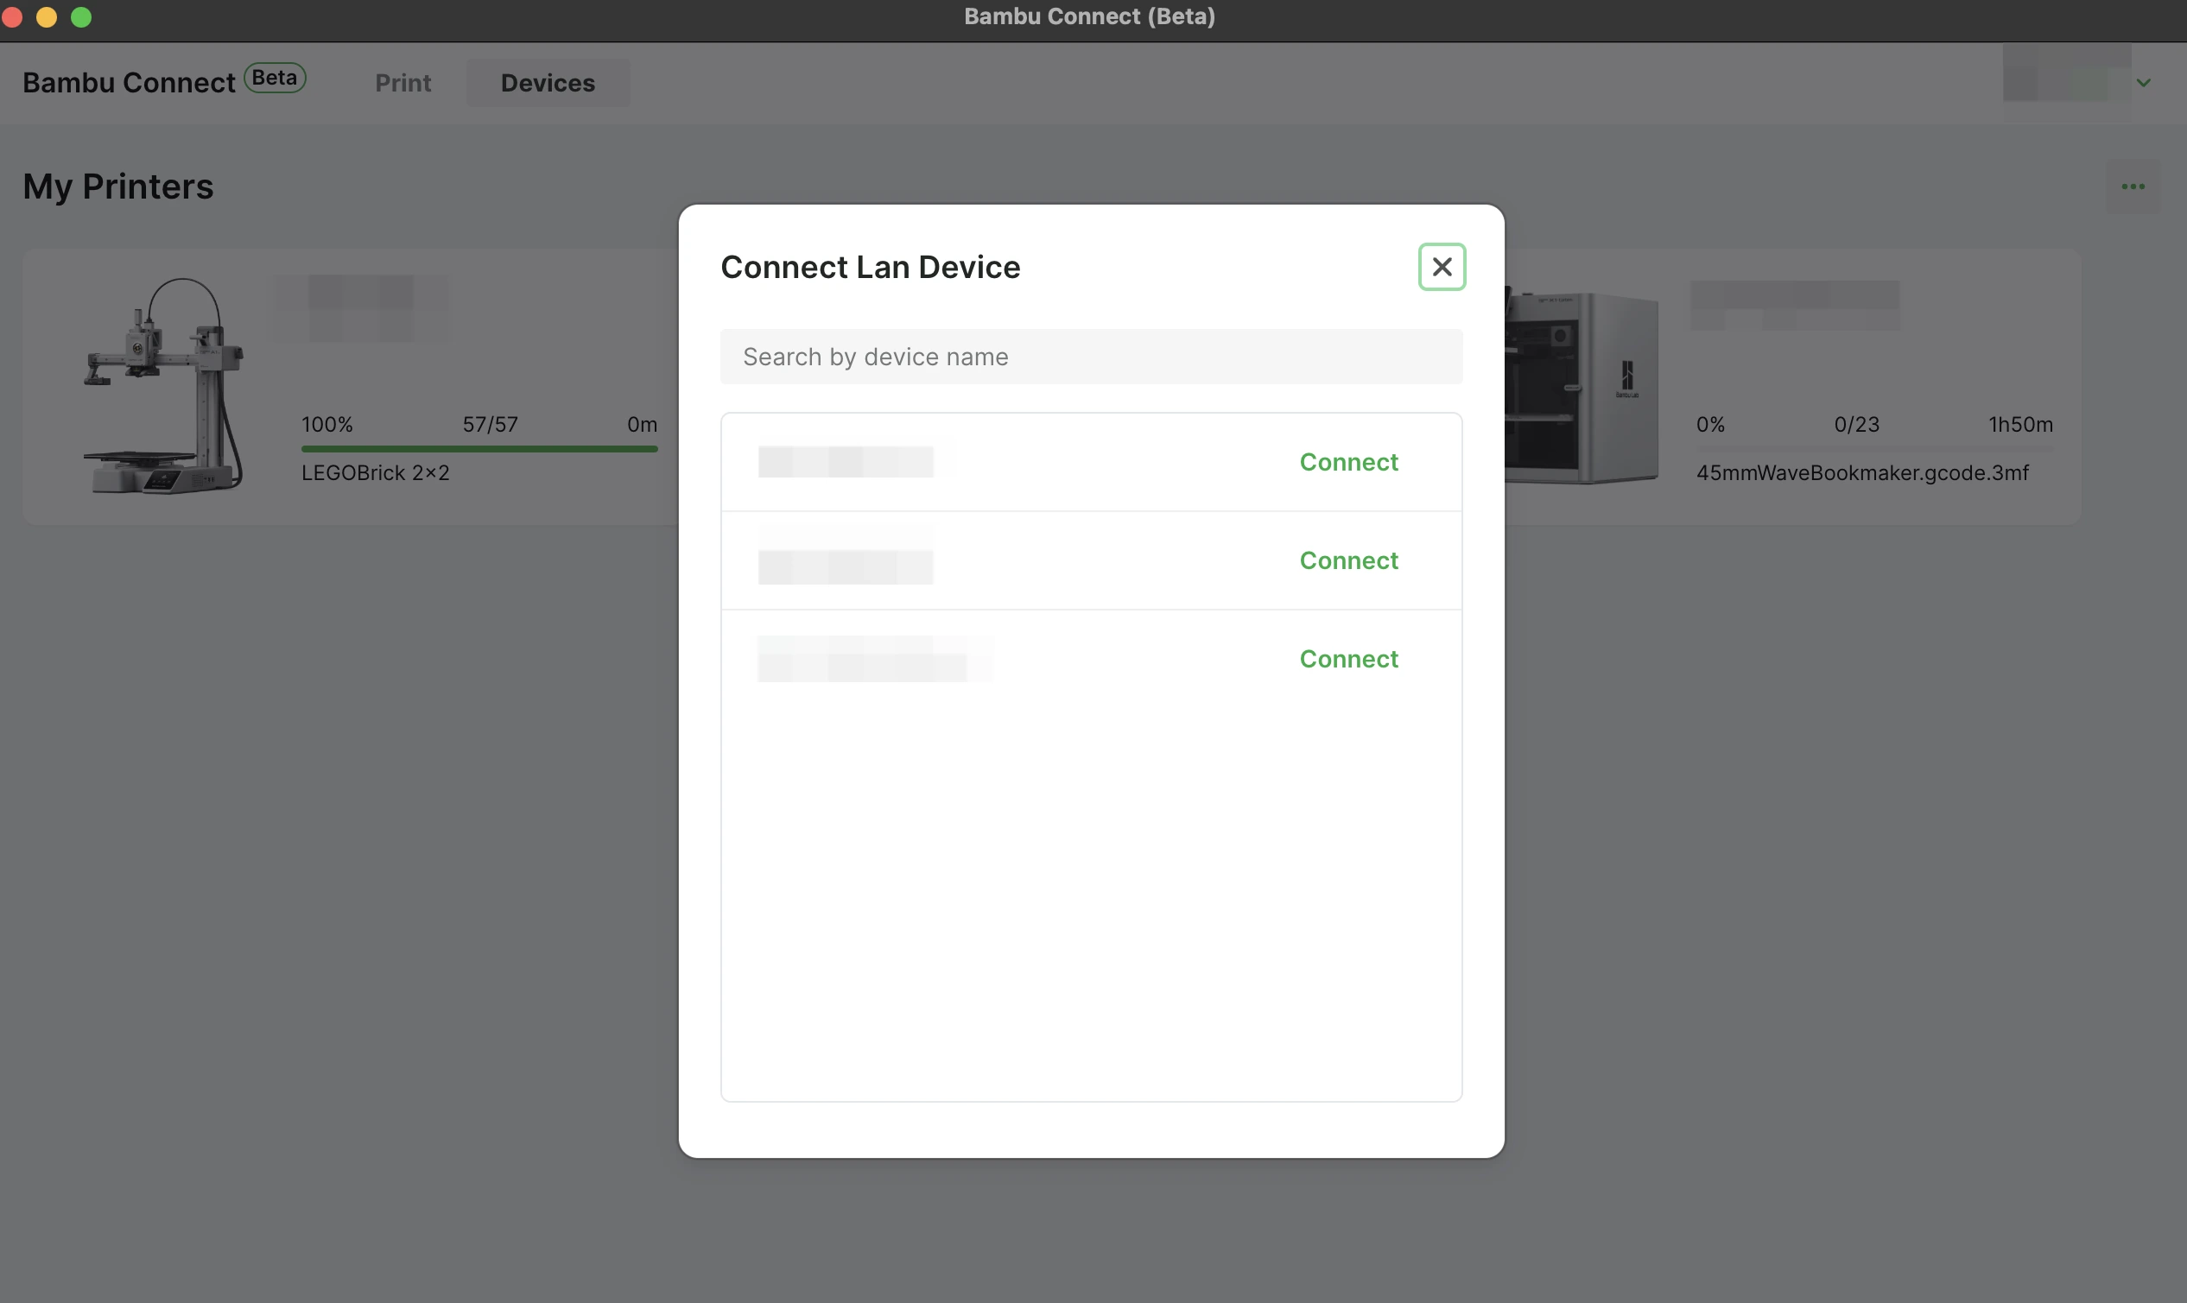
Task: Close the Bambu Connect window with red button
Action: (12, 16)
